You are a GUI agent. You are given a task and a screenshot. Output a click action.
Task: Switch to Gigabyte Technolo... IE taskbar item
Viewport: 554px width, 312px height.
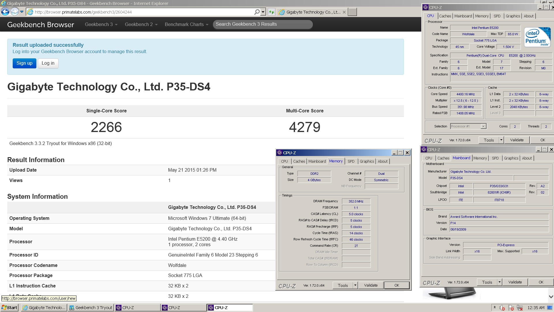tap(44, 308)
